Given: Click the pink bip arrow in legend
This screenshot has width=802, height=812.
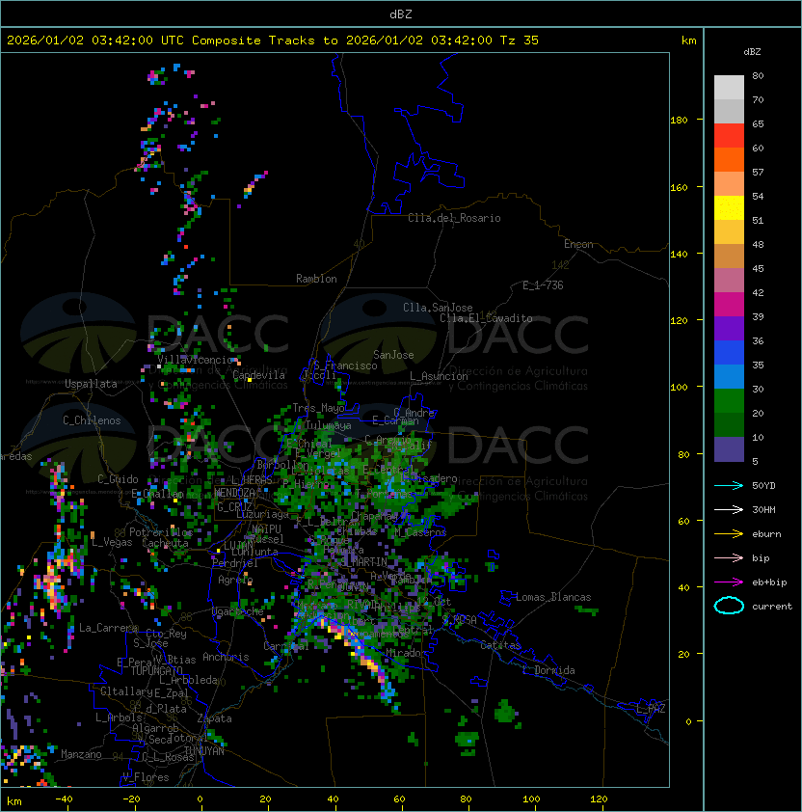Looking at the screenshot, I should (729, 558).
